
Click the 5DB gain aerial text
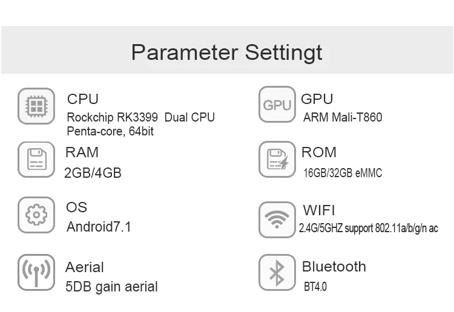(x=111, y=287)
